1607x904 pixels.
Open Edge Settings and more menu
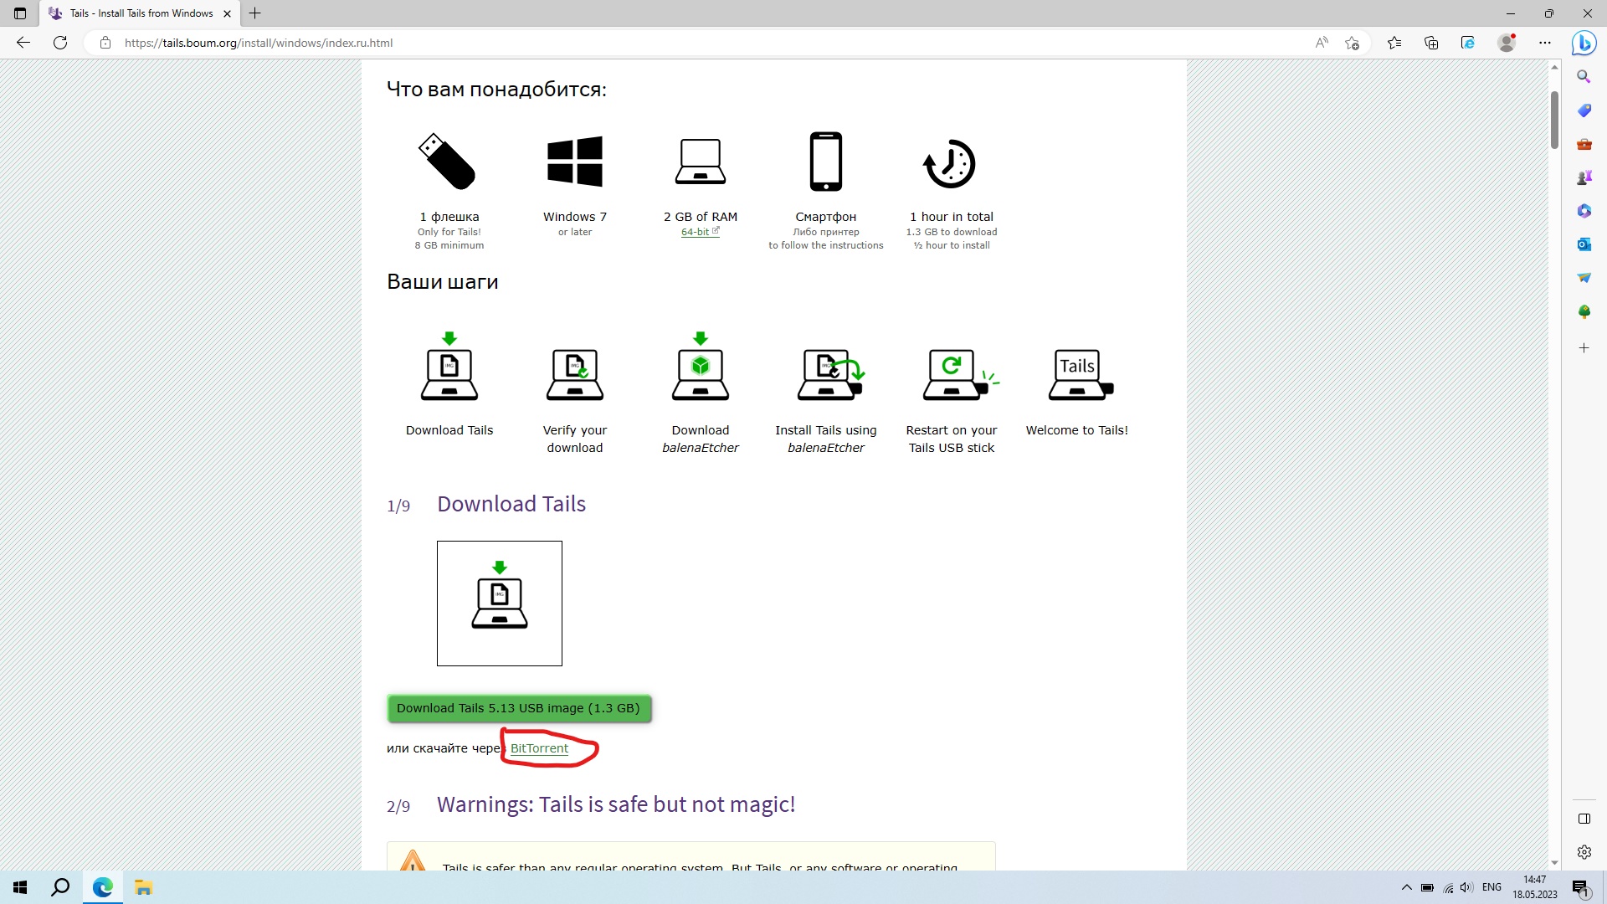click(x=1545, y=43)
